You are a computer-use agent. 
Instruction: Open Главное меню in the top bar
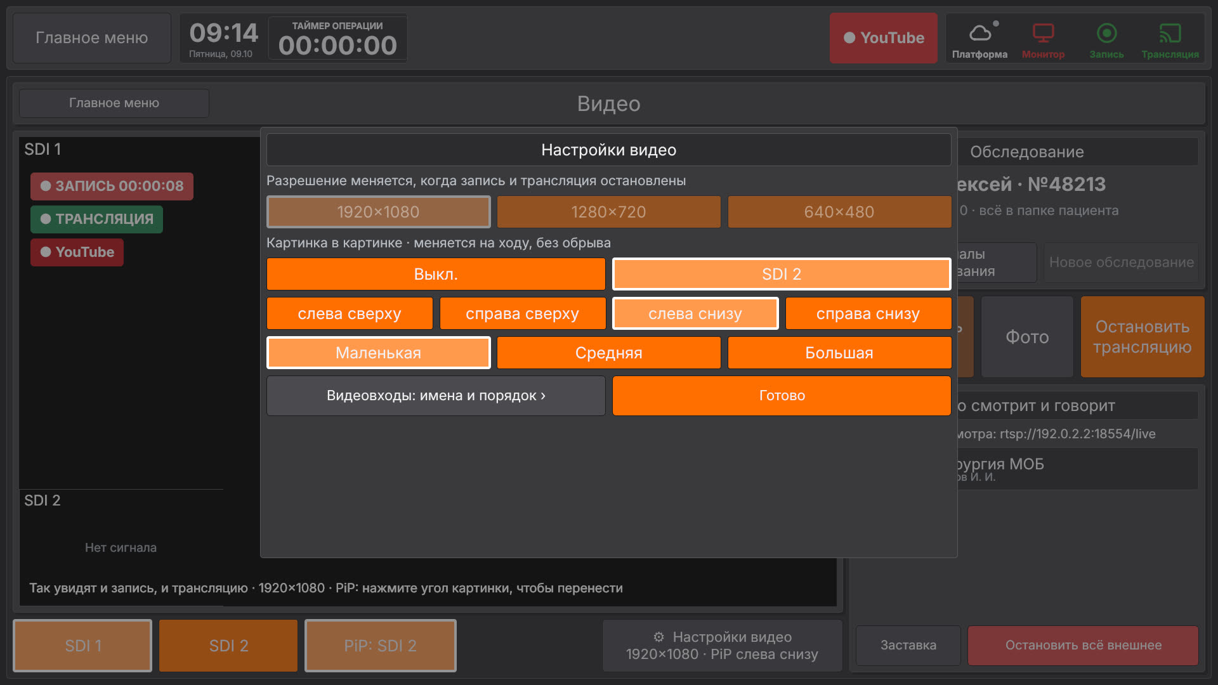click(x=92, y=38)
